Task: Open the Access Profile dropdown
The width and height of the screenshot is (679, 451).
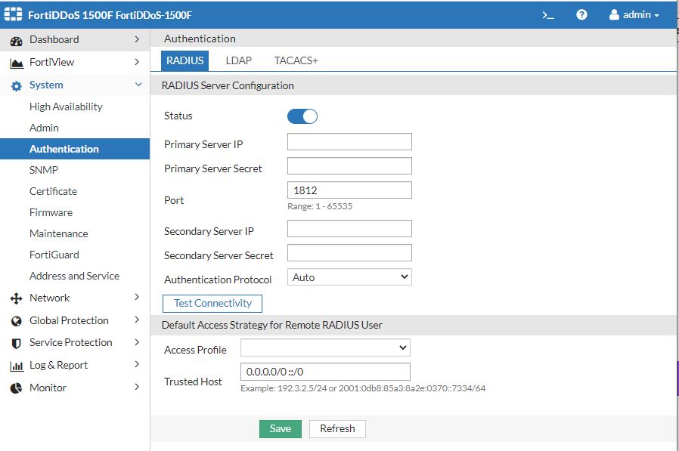Action: click(325, 348)
